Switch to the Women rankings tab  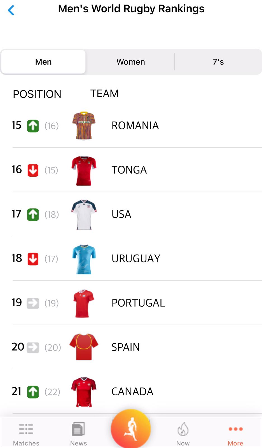click(x=131, y=62)
